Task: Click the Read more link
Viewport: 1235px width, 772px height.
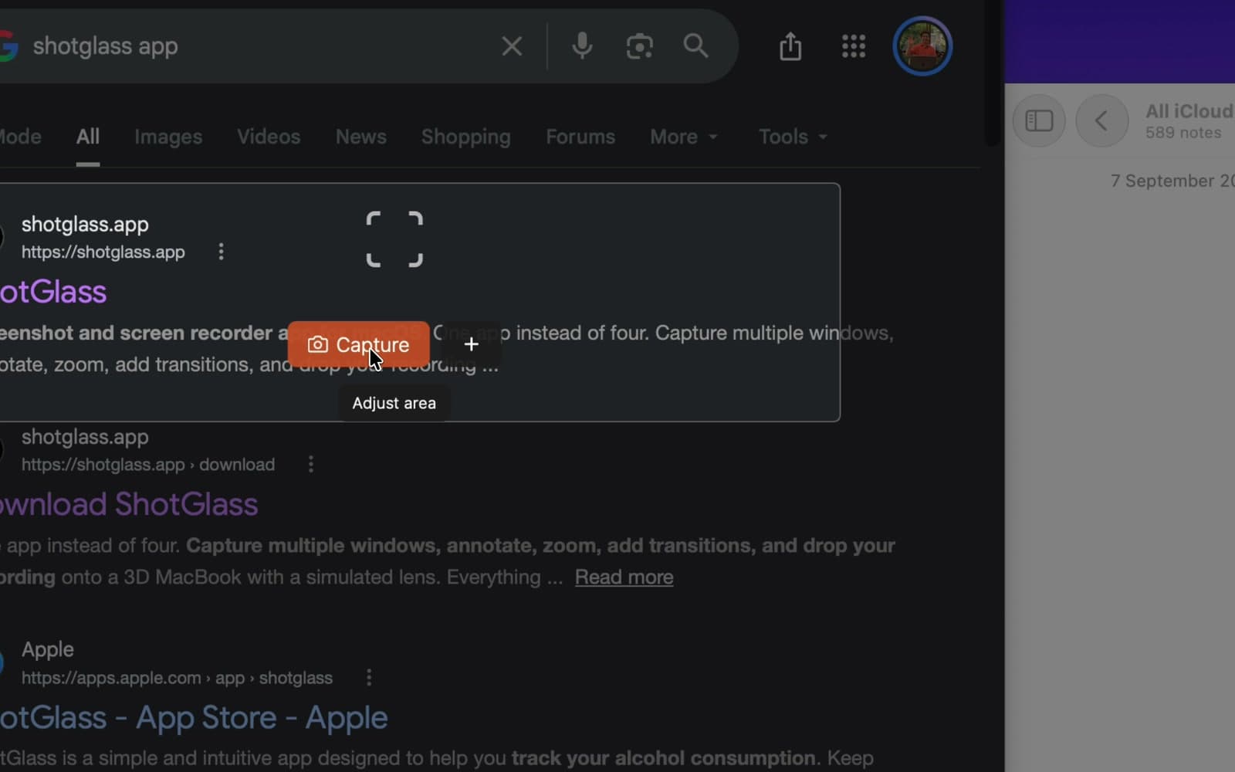Action: 624,577
